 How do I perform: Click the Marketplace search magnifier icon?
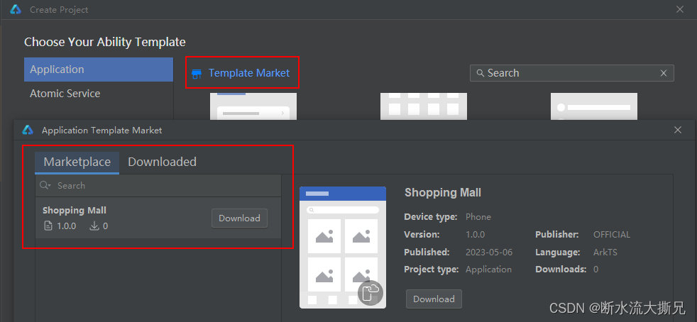point(46,186)
